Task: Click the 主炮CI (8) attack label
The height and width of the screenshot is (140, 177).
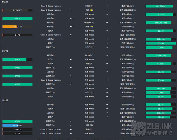Action: coord(89,6)
